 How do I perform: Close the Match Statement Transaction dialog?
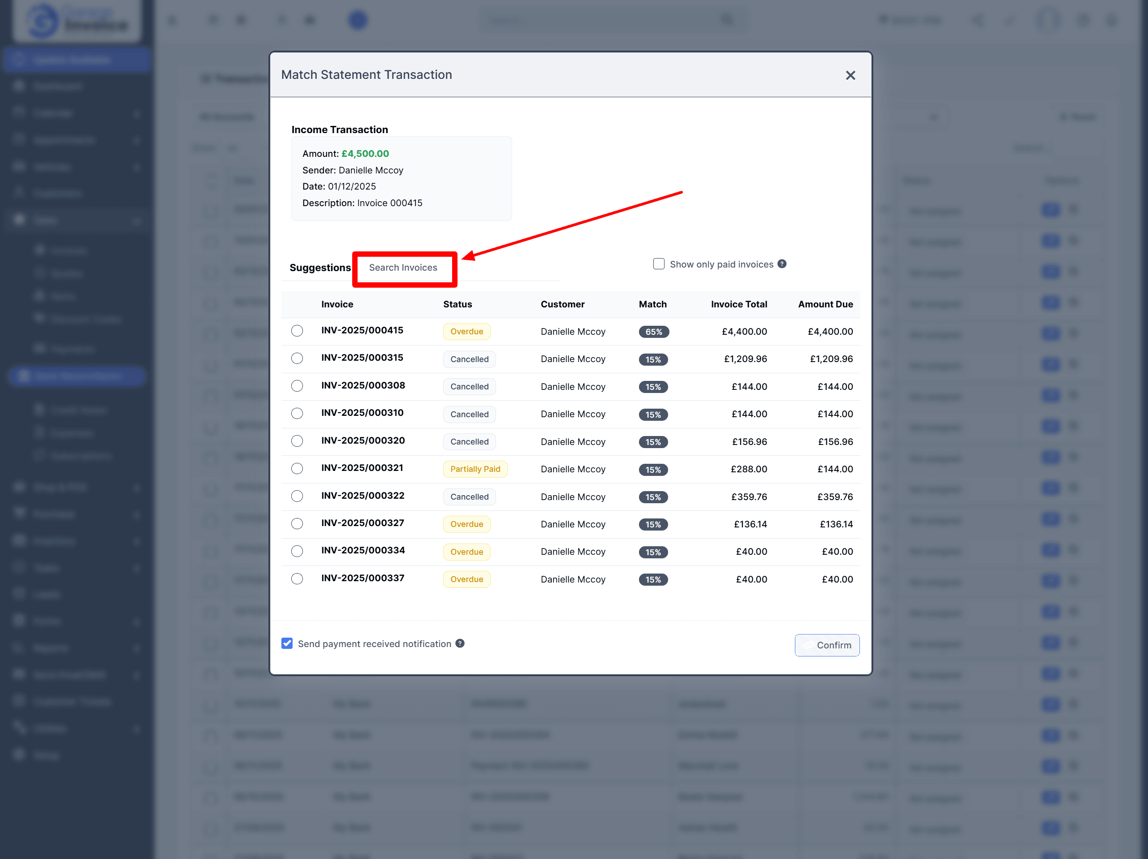click(x=850, y=76)
